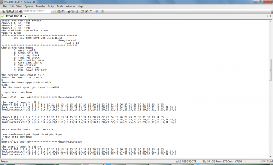Click the Connect toolbar icon

coord(4,11)
